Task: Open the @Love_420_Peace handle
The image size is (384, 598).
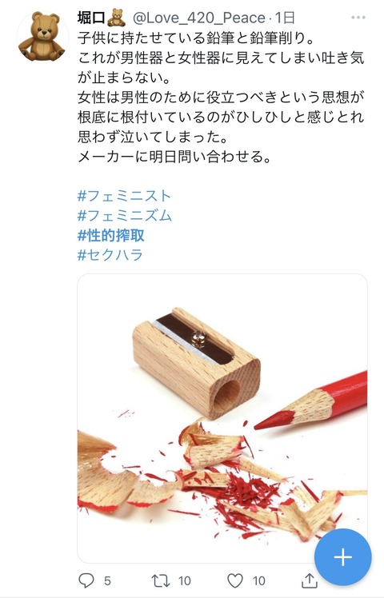Action: pos(198,18)
